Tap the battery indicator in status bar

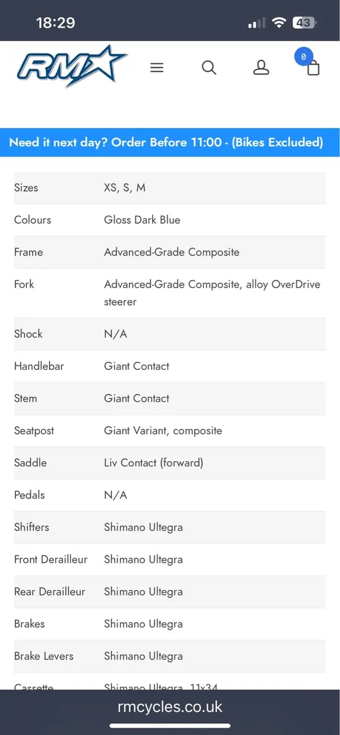[304, 23]
